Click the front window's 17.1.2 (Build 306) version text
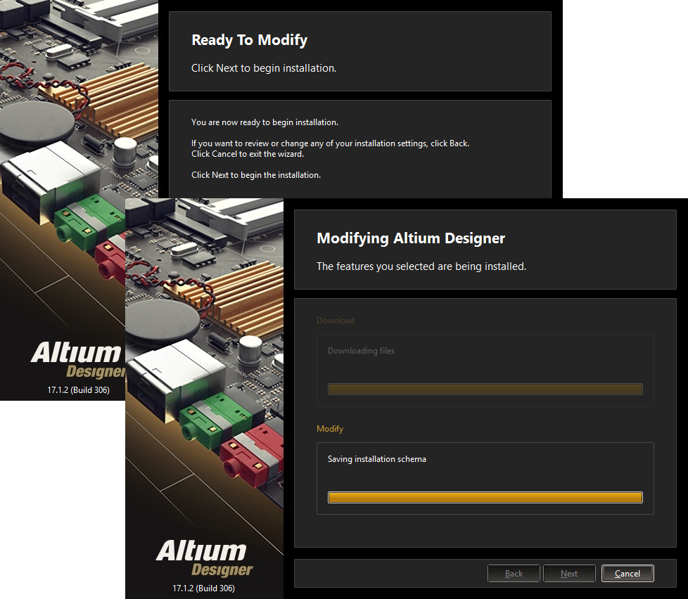Viewport: 688px width, 599px height. tap(203, 588)
